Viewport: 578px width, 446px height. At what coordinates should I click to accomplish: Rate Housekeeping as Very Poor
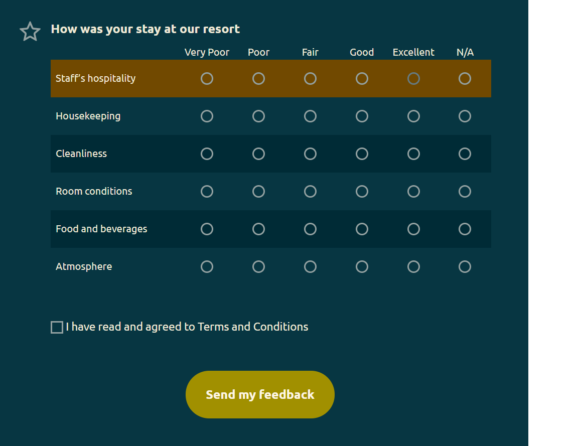(x=207, y=116)
